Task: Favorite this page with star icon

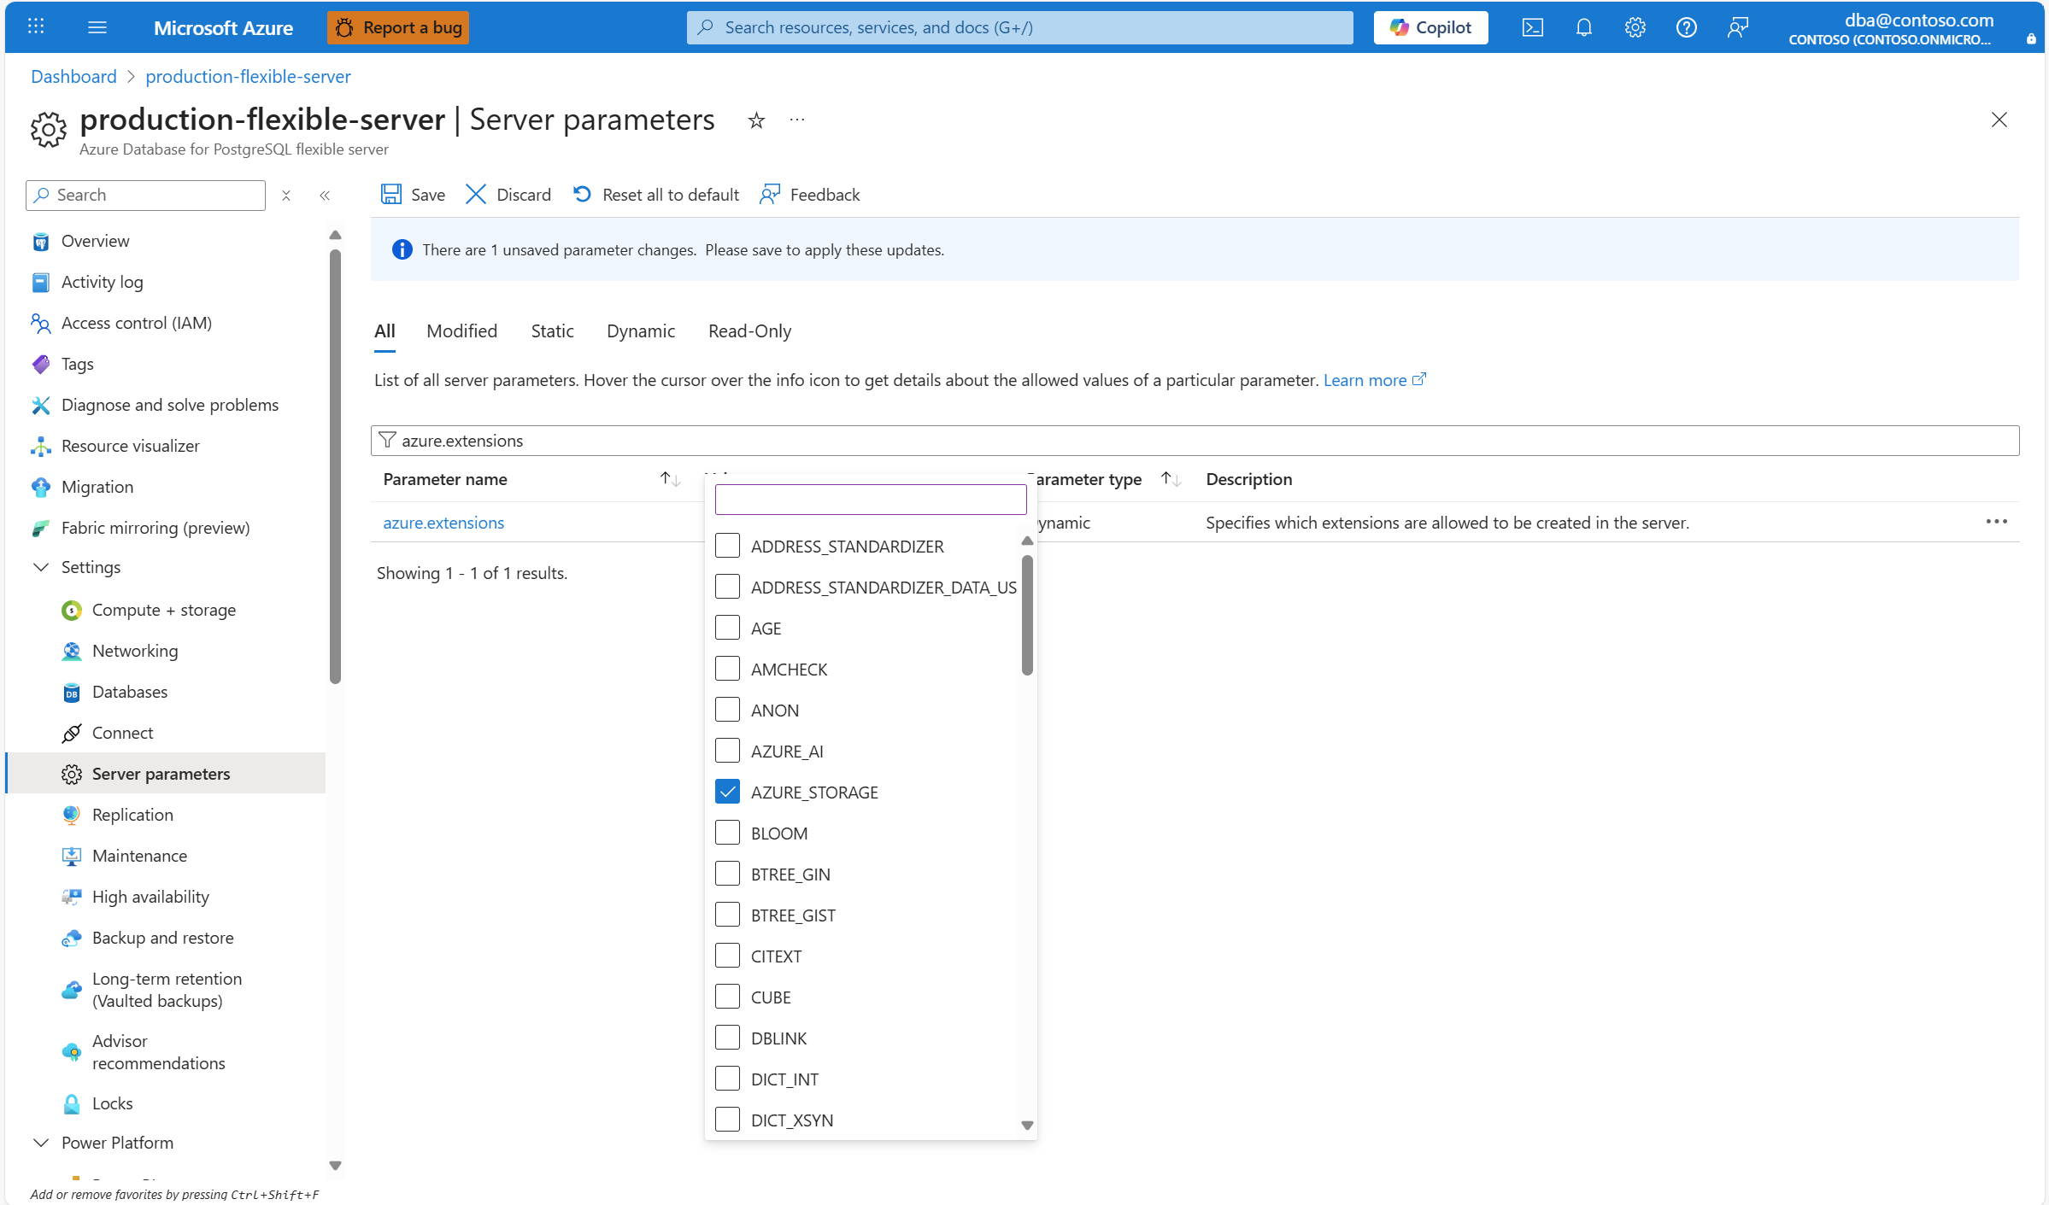Action: coord(756,120)
